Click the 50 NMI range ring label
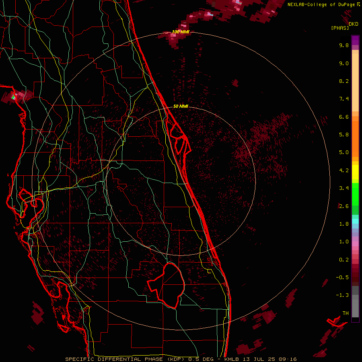This screenshot has width=362, height=362. (181, 106)
